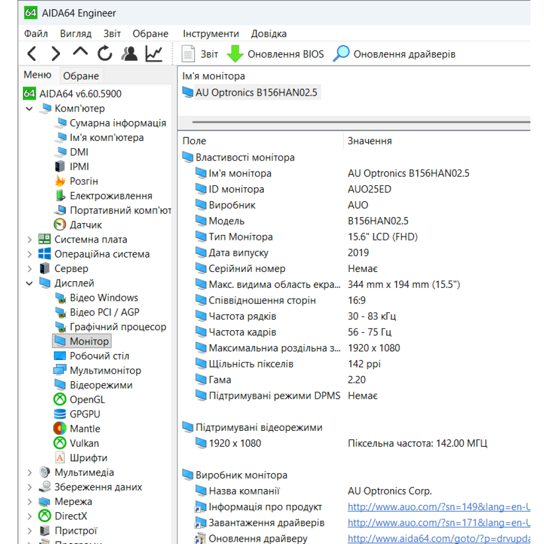
Task: Go up one level with Up arrow
Action: coord(80,53)
